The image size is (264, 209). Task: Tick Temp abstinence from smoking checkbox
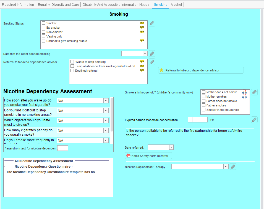72,66
